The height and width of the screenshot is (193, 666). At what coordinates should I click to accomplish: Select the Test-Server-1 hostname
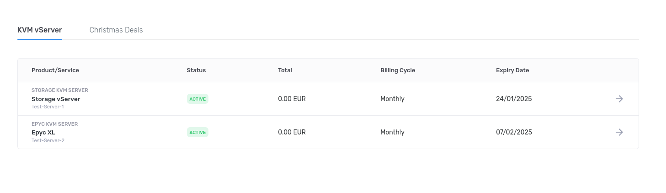pyautogui.click(x=48, y=107)
